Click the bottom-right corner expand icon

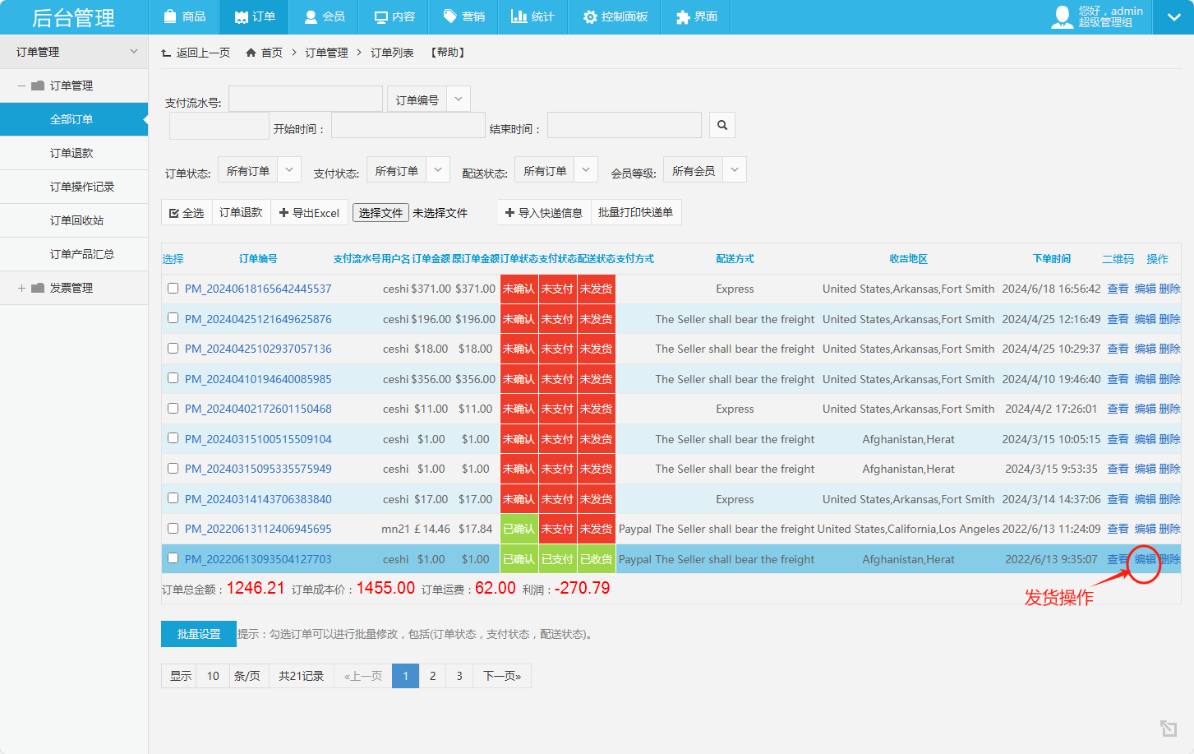click(1169, 728)
